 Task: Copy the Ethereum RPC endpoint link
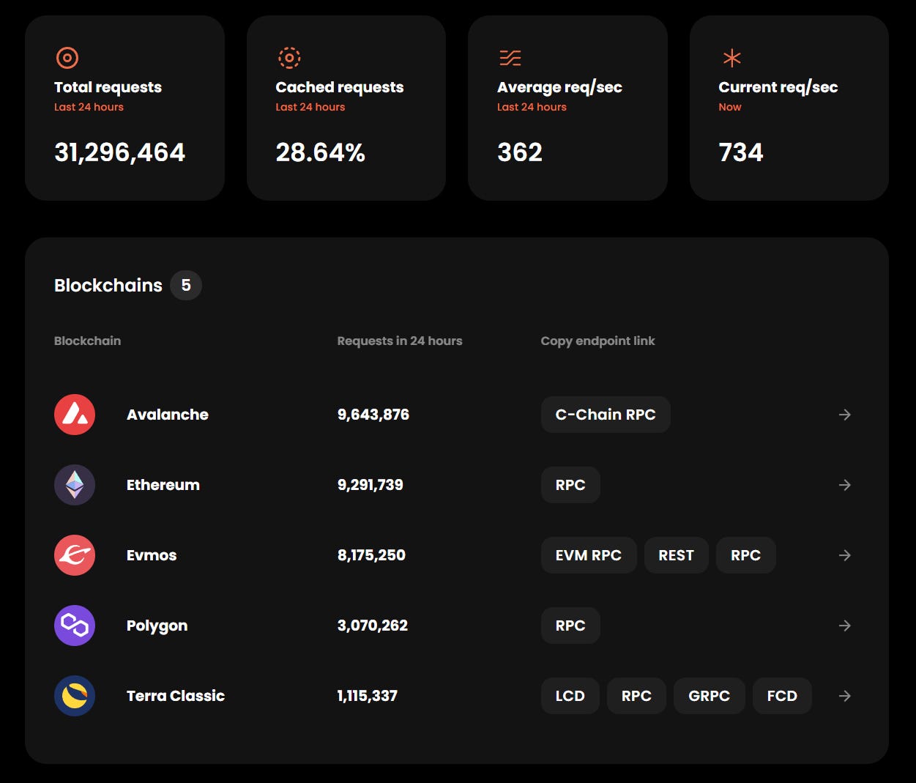pos(570,484)
